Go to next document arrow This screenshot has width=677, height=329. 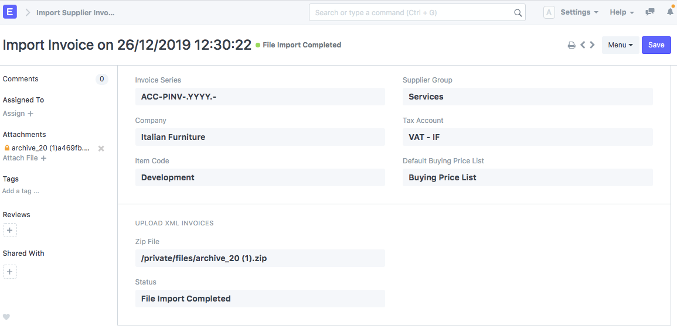pos(593,45)
